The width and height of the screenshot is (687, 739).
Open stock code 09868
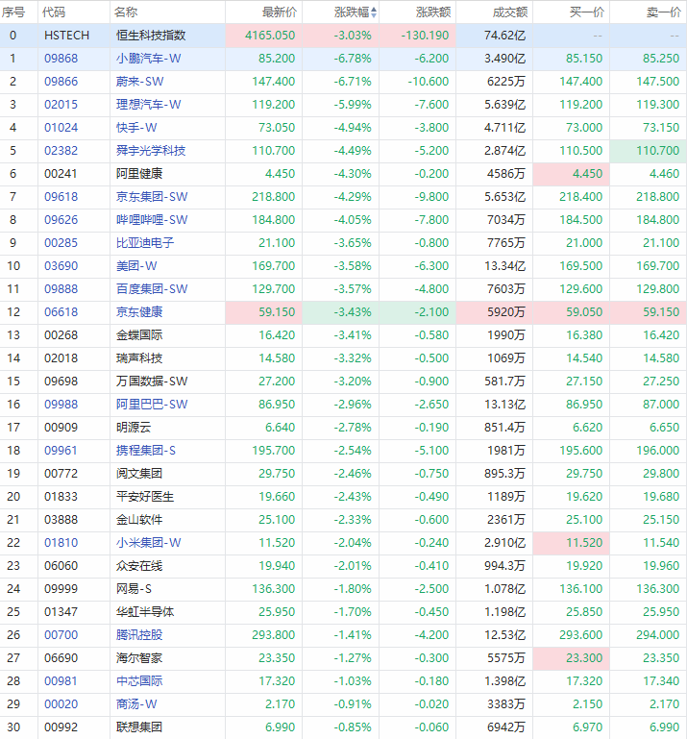point(61,59)
